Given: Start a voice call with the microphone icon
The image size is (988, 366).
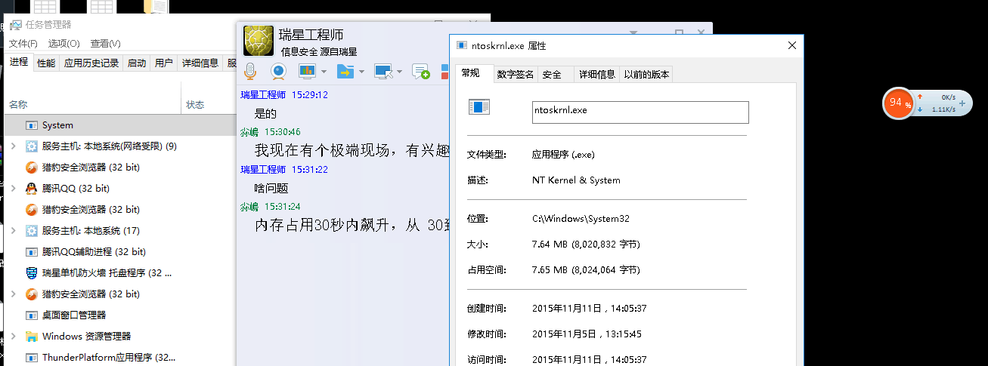Looking at the screenshot, I should [x=250, y=71].
